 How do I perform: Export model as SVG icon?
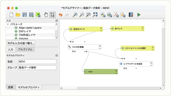[x=123, y=15]
